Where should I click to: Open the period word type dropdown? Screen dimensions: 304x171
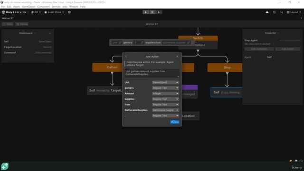point(165,115)
